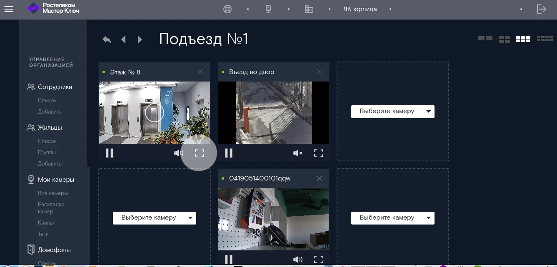Image resolution: width=557 pixels, height=267 pixels.
Task: Open camera dropdown in bottom-right empty slot
Action: click(393, 218)
